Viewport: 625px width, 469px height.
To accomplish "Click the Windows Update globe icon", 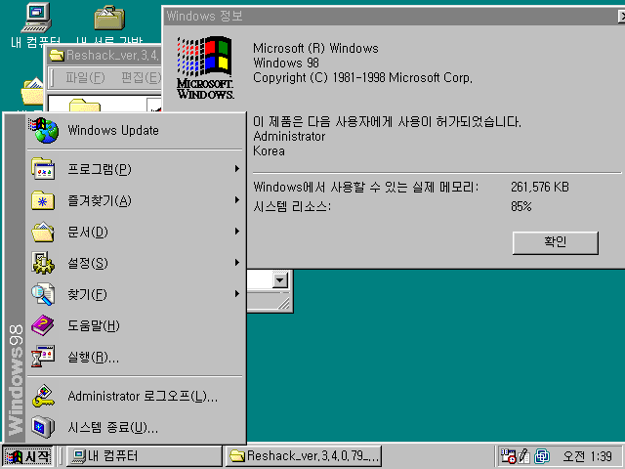I will point(43,130).
